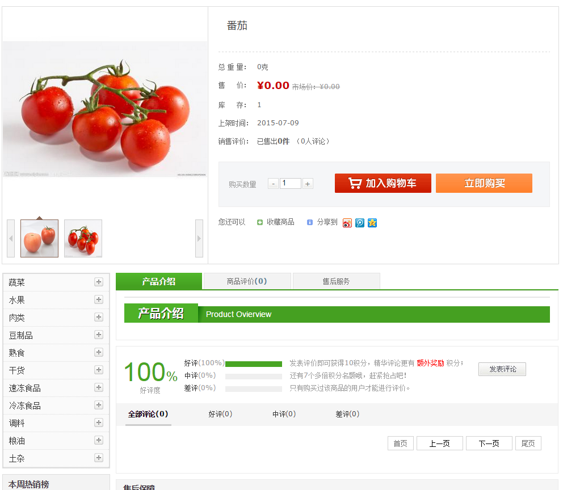Viewport: 563px width, 490px height.
Task: Increase purchase quantity with plus button
Action: 308,184
